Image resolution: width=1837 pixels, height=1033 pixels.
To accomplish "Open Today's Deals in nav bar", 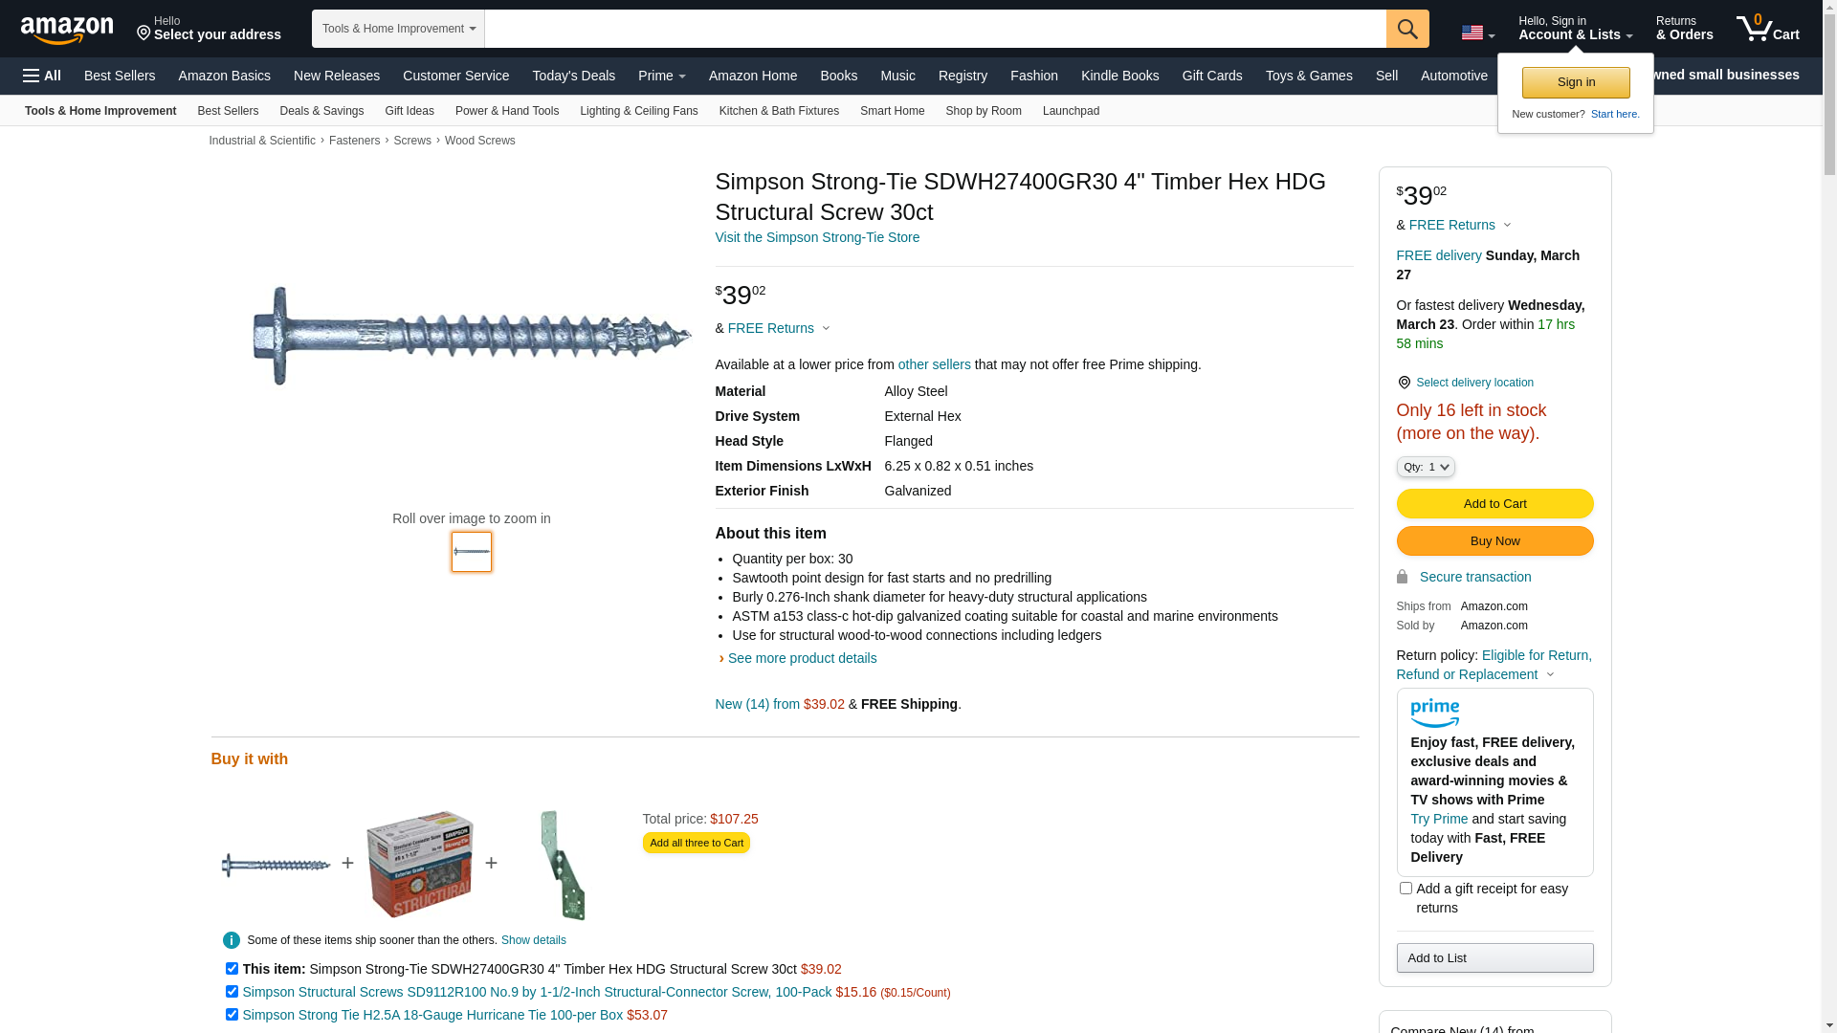I will [x=573, y=76].
